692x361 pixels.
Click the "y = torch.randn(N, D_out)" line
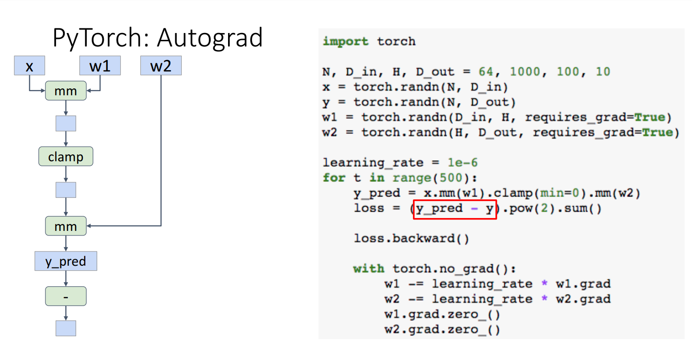(x=419, y=102)
